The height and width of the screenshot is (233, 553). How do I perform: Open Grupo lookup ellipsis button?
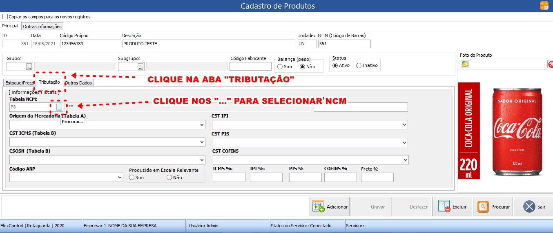tap(29, 67)
